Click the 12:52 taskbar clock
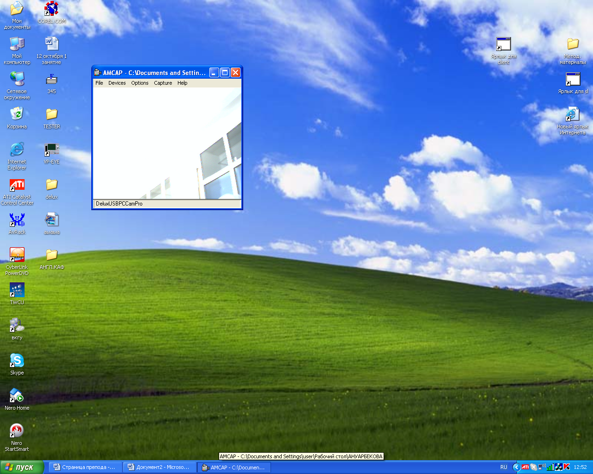The width and height of the screenshot is (593, 474). 580,467
